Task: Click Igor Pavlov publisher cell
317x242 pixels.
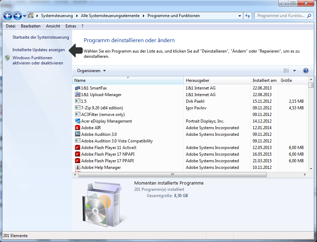Action: [196, 108]
